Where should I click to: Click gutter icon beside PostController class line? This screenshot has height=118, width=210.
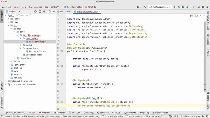(62, 51)
